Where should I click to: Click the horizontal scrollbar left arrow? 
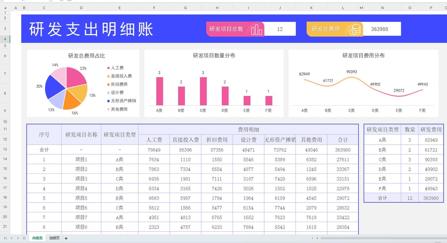317,238
